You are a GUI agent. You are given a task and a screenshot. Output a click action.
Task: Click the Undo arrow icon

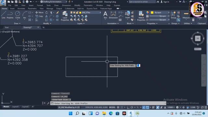tap(31, 2)
